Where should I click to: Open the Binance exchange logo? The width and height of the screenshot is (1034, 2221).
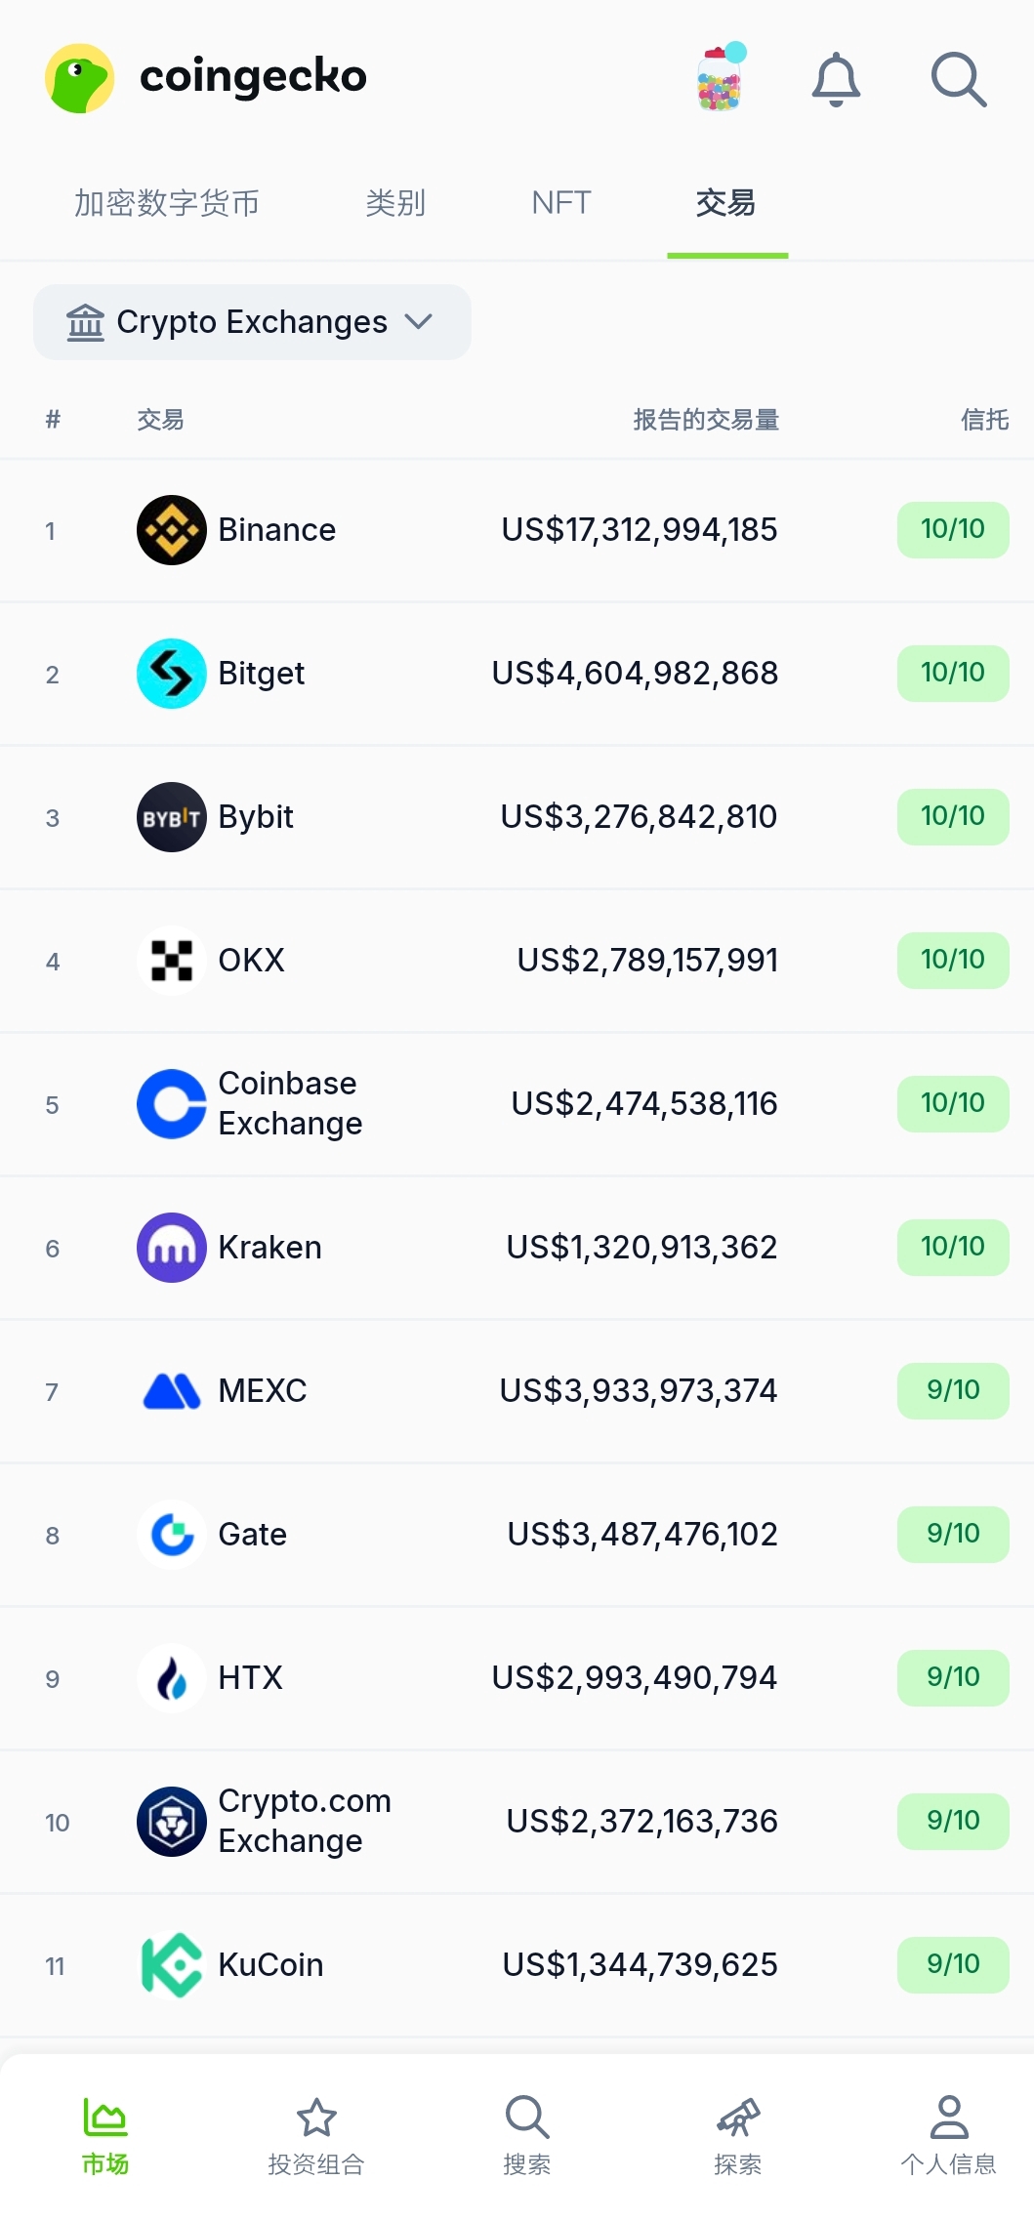coord(172,530)
